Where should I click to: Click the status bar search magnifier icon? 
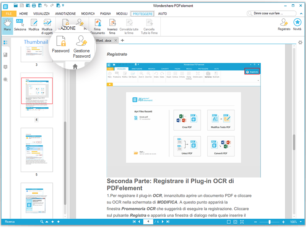point(42,222)
